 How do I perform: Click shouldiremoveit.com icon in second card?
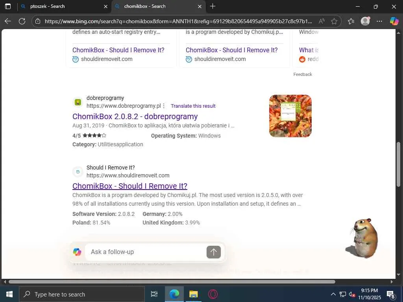pos(189,59)
